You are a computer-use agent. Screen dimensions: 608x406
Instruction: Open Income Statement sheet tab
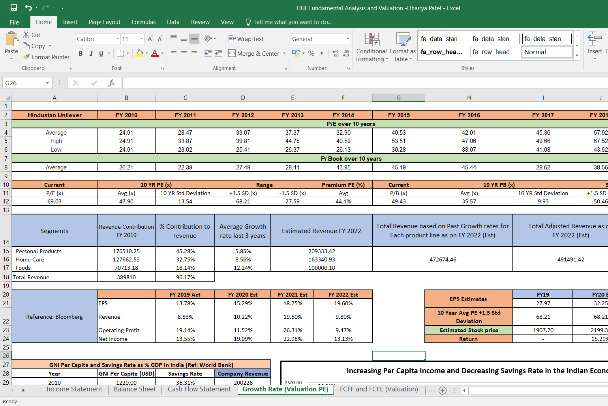[x=74, y=389]
